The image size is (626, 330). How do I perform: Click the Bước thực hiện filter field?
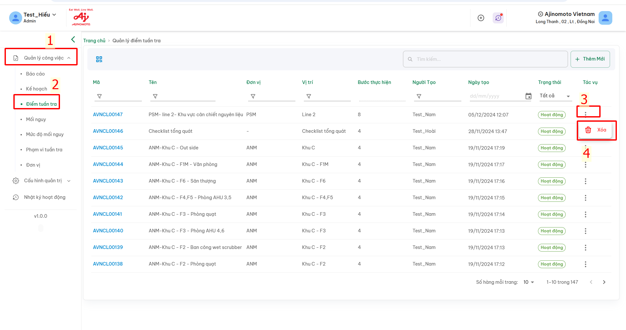pyautogui.click(x=382, y=96)
